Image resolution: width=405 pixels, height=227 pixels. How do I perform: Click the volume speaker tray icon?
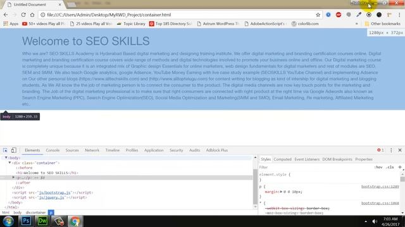tap(375, 221)
